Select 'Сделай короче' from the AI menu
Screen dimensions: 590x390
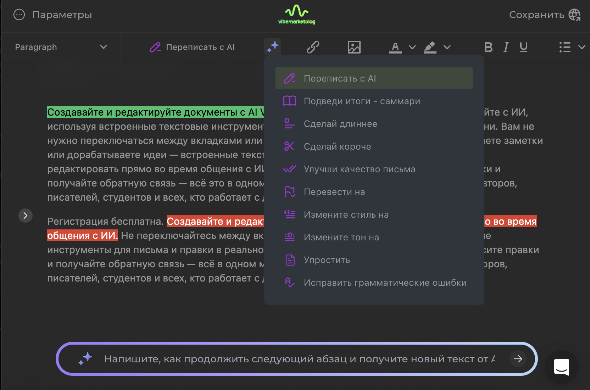(337, 146)
